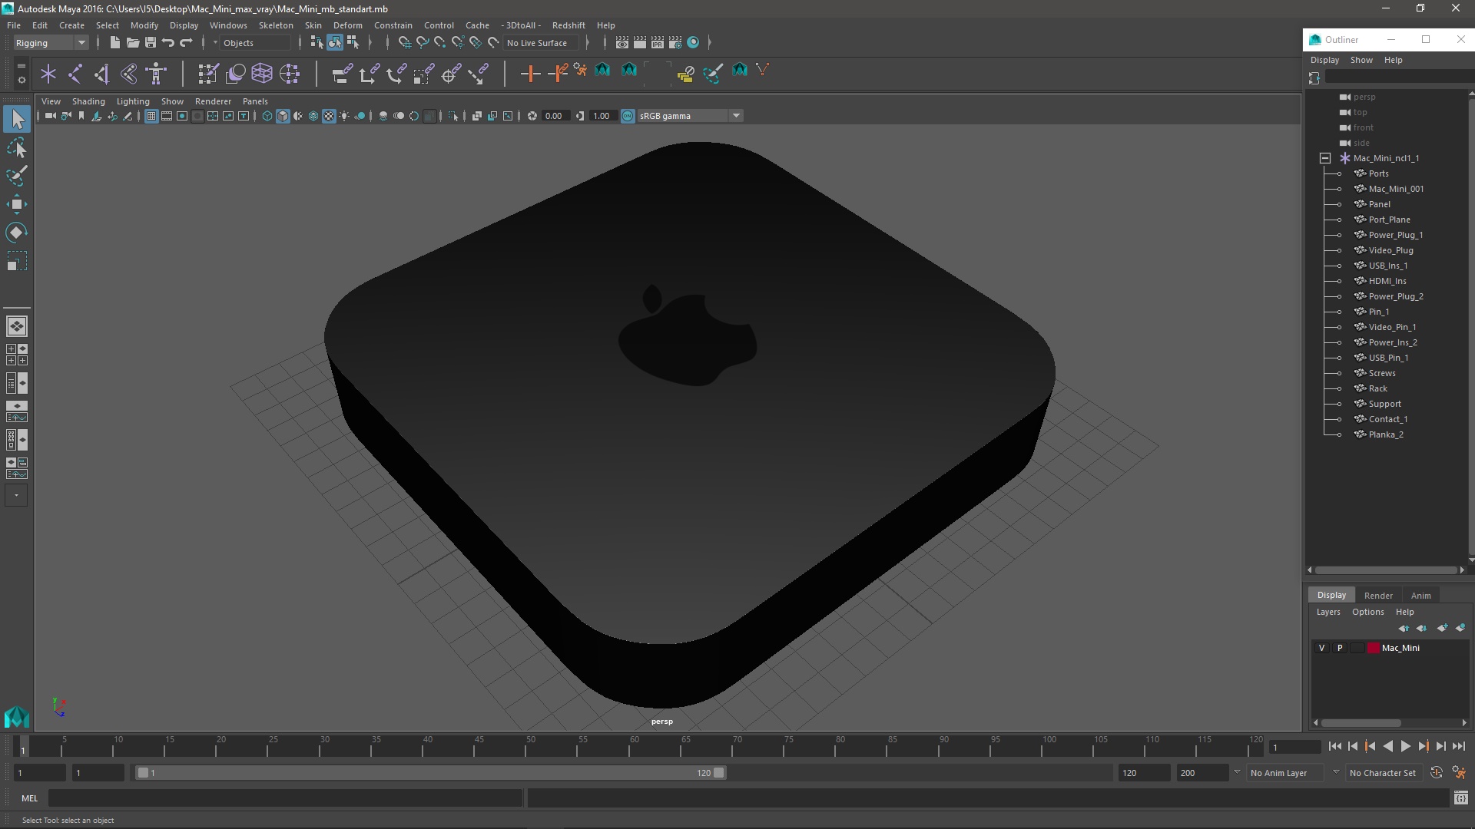Image resolution: width=1475 pixels, height=829 pixels.
Task: Click the MEL command input field
Action: (x=286, y=798)
